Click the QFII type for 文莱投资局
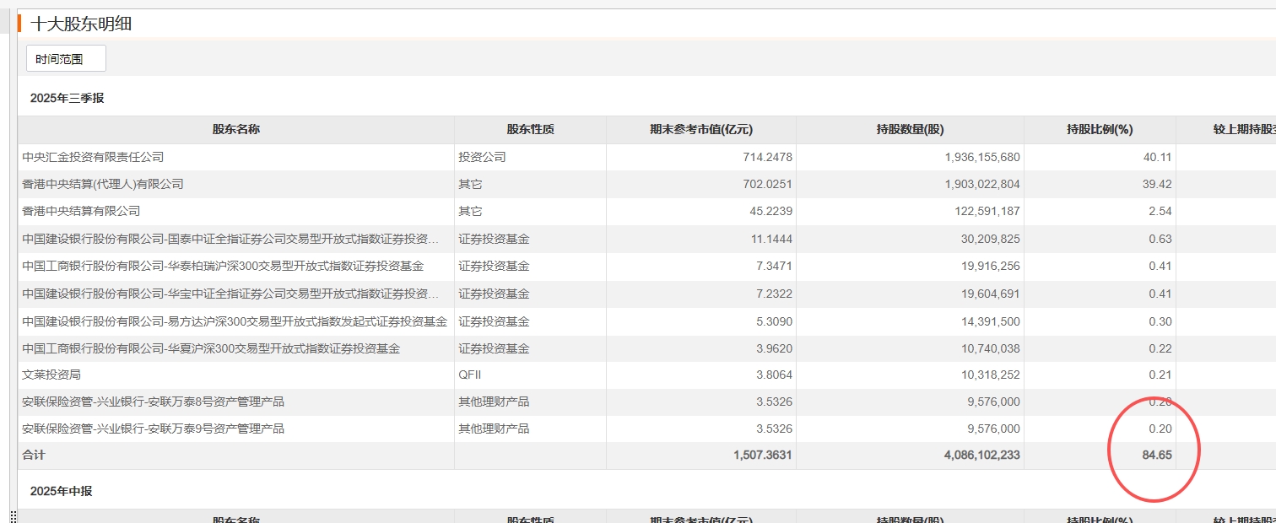 470,375
